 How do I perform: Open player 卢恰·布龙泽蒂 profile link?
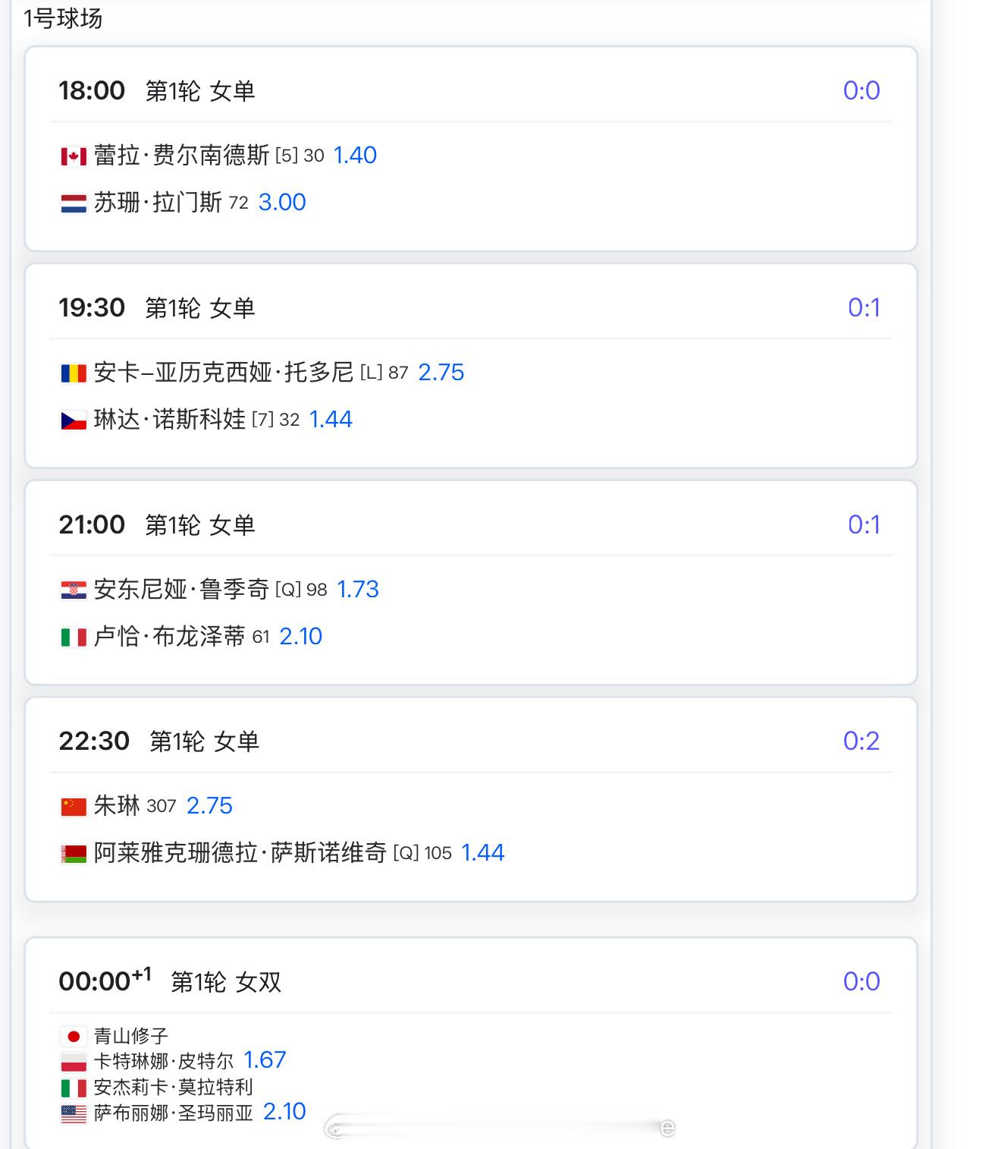pyautogui.click(x=170, y=636)
